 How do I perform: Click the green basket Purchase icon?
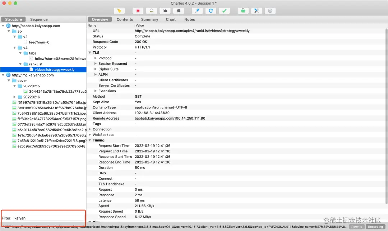coord(243,11)
